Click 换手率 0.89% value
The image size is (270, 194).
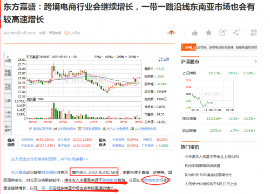click(161, 107)
